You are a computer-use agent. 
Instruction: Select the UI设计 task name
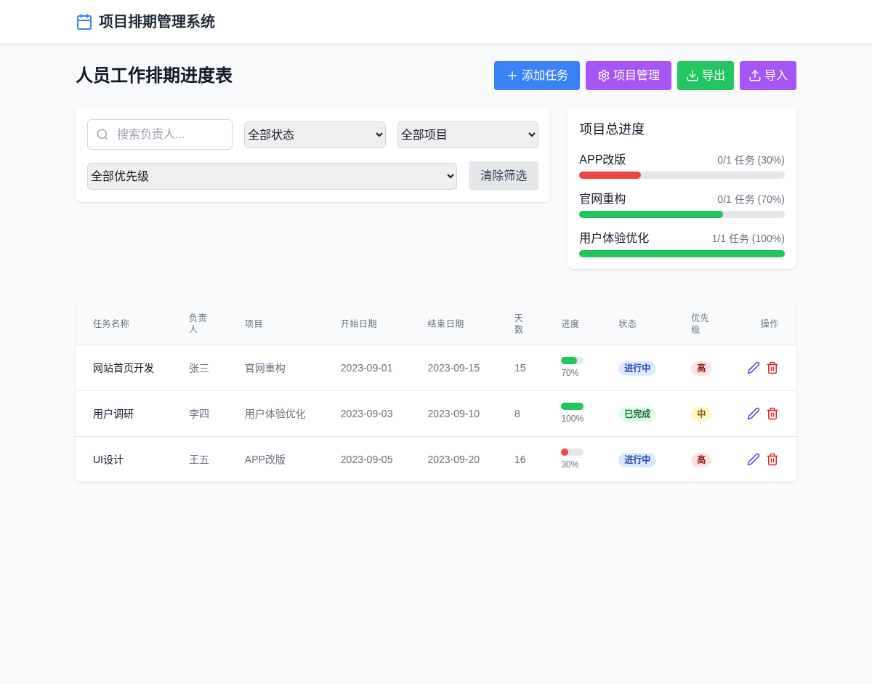(x=108, y=459)
